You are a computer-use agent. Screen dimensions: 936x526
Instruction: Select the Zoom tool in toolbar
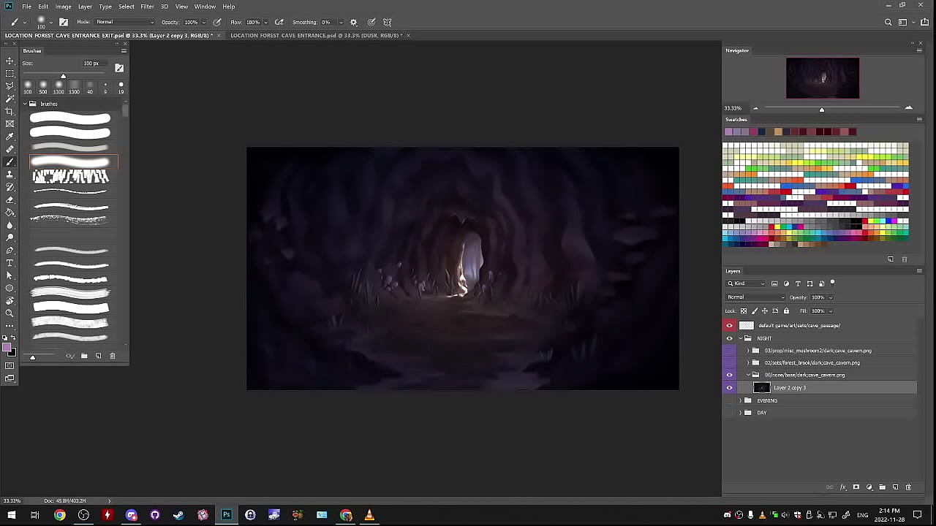click(10, 313)
